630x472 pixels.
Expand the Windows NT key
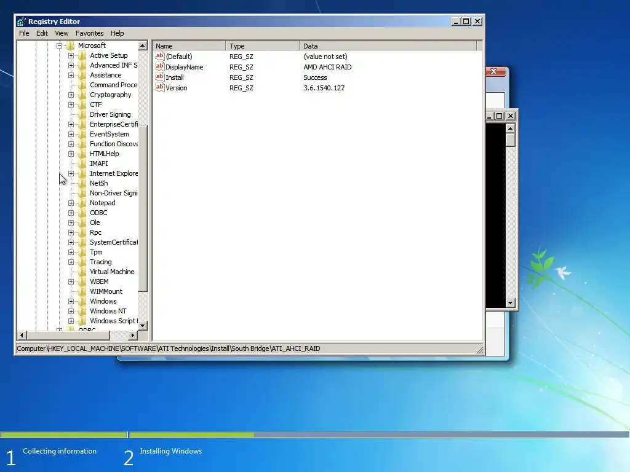point(71,311)
